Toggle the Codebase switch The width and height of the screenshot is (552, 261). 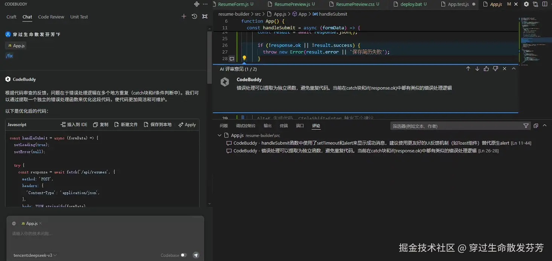click(x=183, y=255)
